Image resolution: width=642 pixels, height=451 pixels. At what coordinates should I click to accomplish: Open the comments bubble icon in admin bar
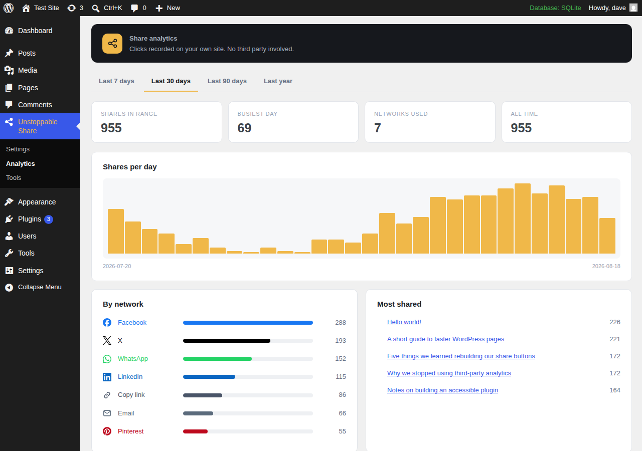coord(134,8)
